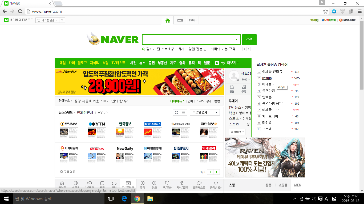
Task: Open the 메일 menu item
Action: 63,63
